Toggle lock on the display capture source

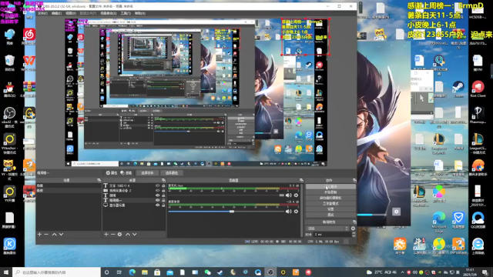click(x=163, y=205)
